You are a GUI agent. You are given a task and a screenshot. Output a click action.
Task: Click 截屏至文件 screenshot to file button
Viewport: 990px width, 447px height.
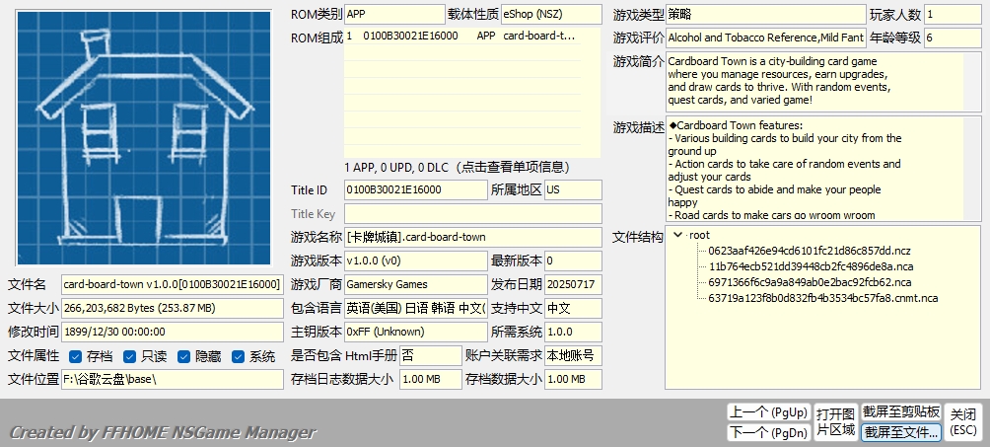coord(901,432)
